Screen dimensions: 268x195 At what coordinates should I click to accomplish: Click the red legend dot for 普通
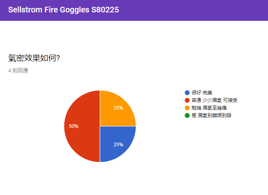click(187, 100)
